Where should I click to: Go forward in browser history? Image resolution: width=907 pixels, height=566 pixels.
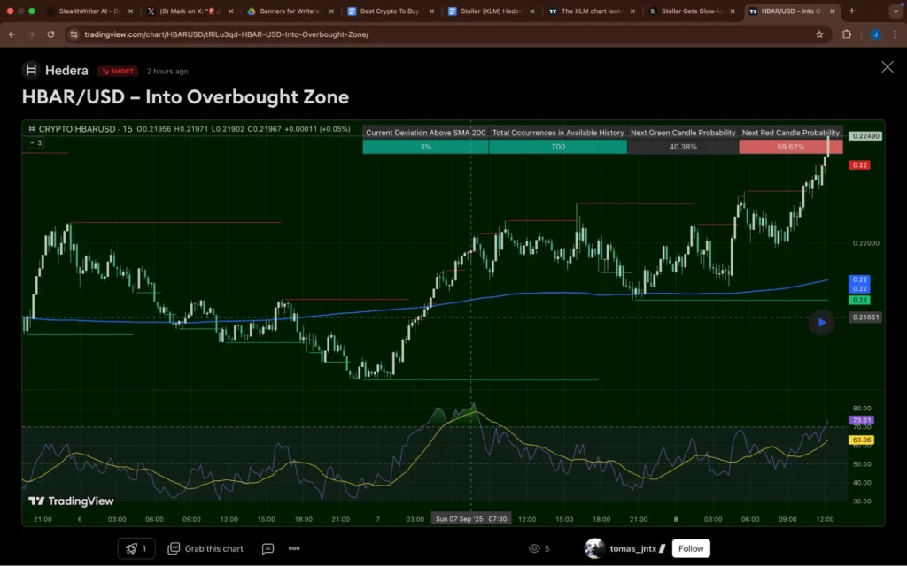point(31,34)
